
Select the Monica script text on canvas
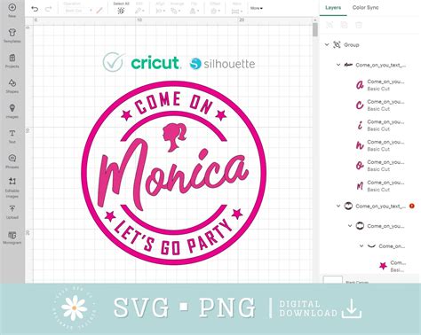(173, 174)
